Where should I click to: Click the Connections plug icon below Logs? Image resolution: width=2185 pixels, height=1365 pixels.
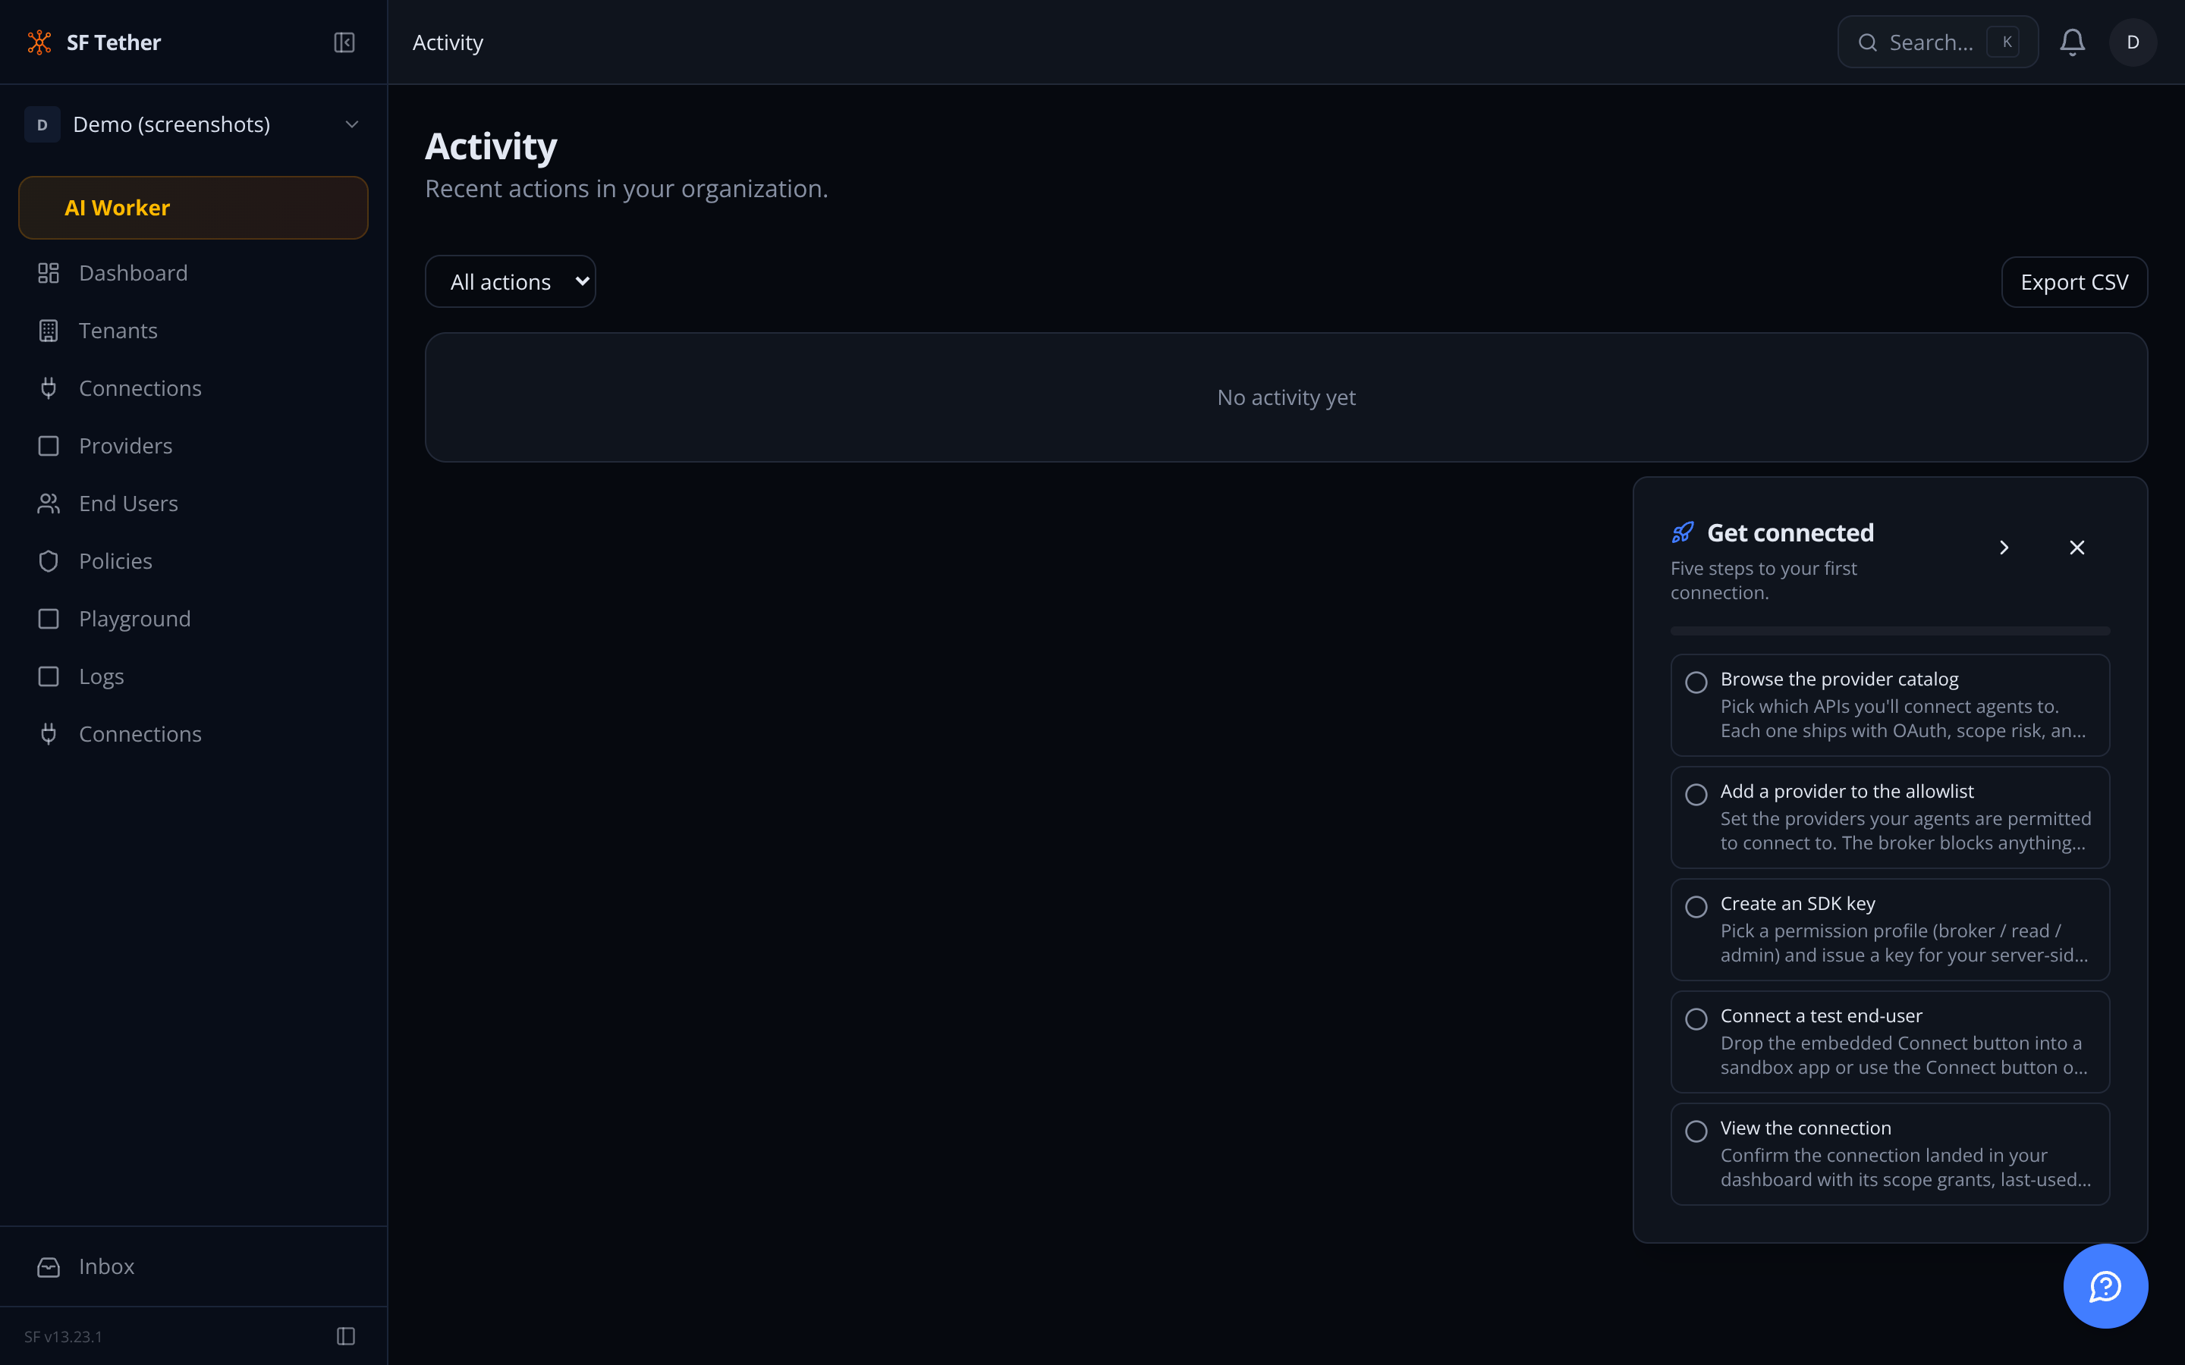[x=49, y=734]
